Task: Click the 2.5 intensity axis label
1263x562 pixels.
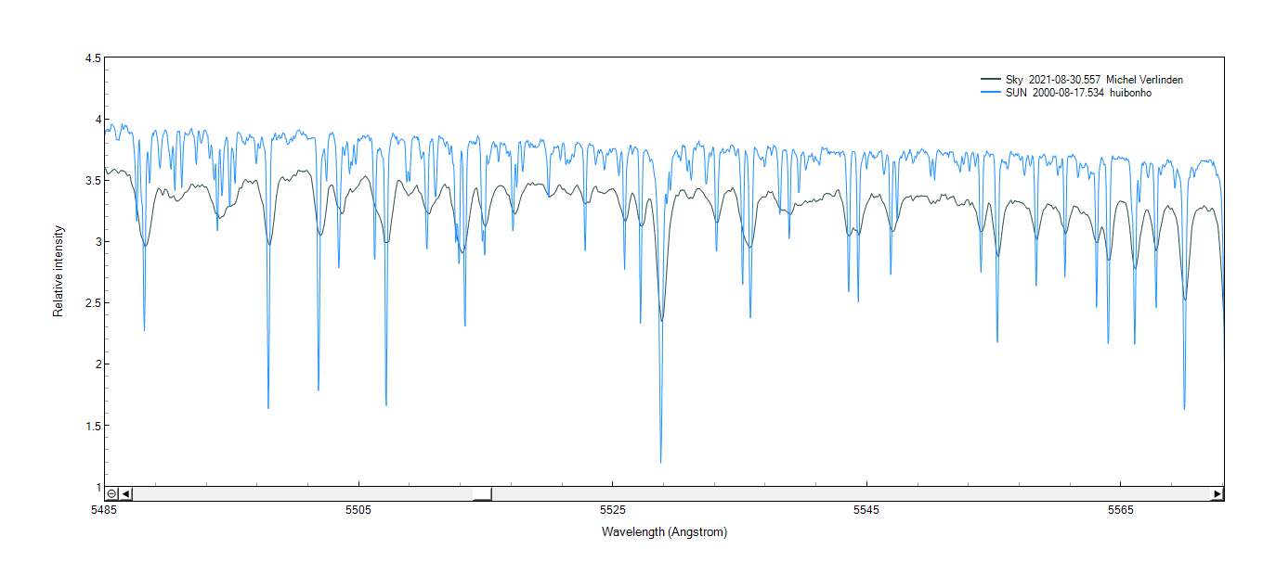Action: click(93, 303)
